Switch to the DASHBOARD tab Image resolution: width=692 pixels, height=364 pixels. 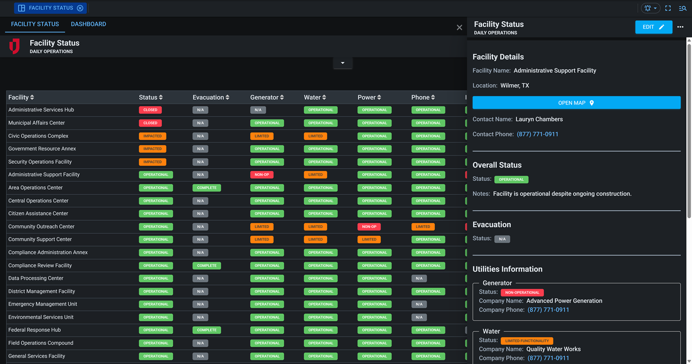88,24
